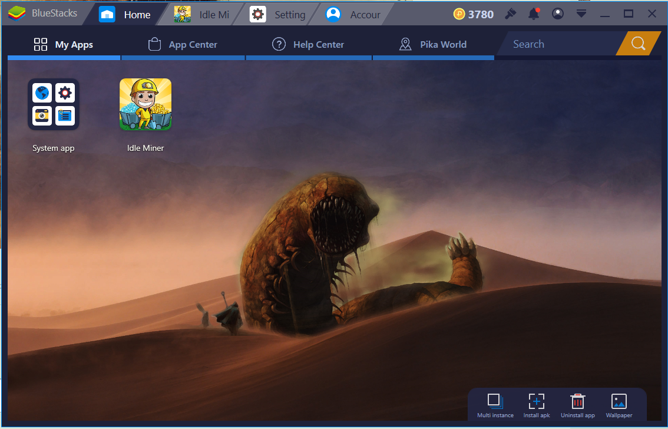
Task: Click the Pika Points coin balance
Action: [474, 14]
